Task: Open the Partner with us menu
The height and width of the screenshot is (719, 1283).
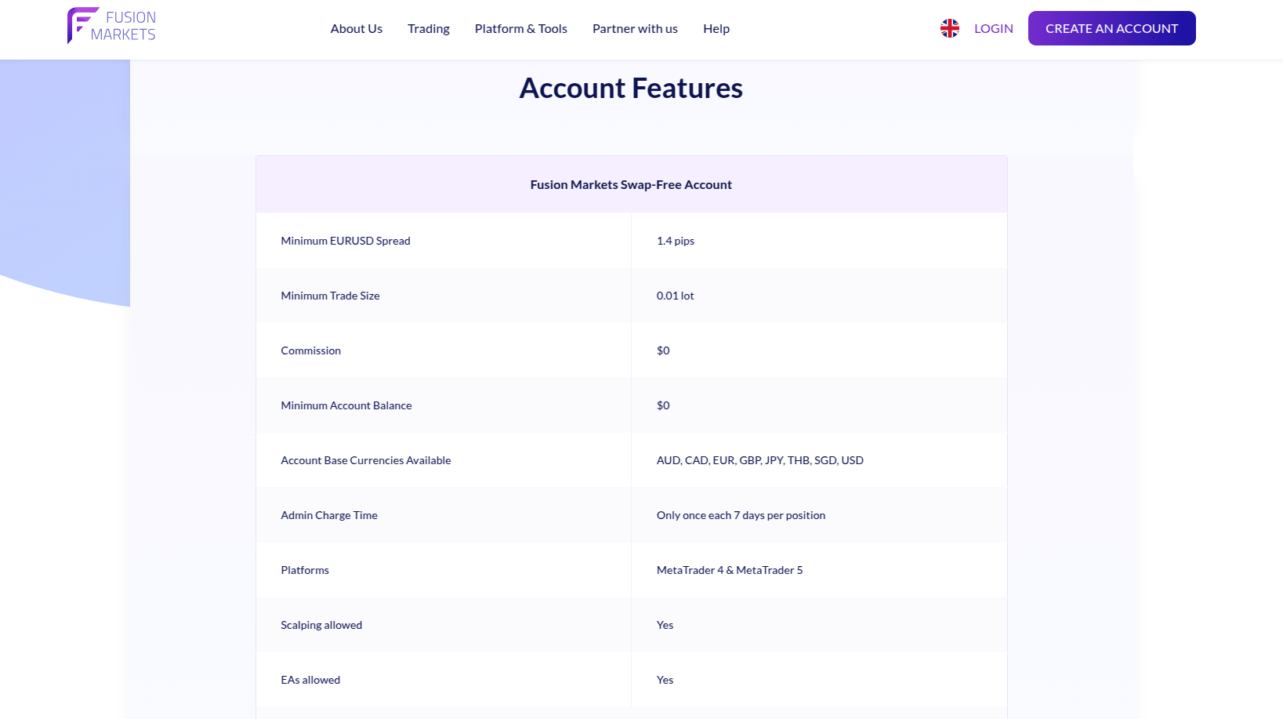Action: (635, 29)
